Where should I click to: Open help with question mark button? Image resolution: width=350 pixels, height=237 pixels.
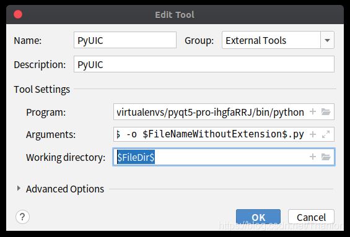point(22,217)
